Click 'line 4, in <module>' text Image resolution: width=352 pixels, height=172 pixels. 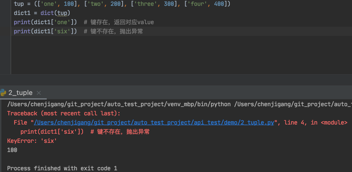pyautogui.click(x=316, y=123)
